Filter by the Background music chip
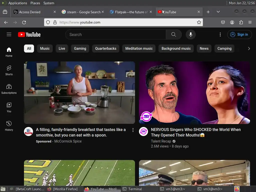The height and width of the screenshot is (192, 256). click(176, 48)
